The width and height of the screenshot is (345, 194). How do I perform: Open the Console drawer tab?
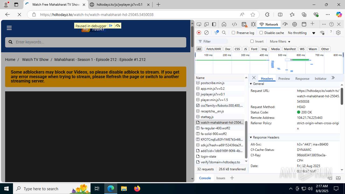[205, 178]
